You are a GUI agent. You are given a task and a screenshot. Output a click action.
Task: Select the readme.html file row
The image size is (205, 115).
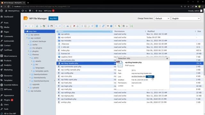(x=130, y=57)
